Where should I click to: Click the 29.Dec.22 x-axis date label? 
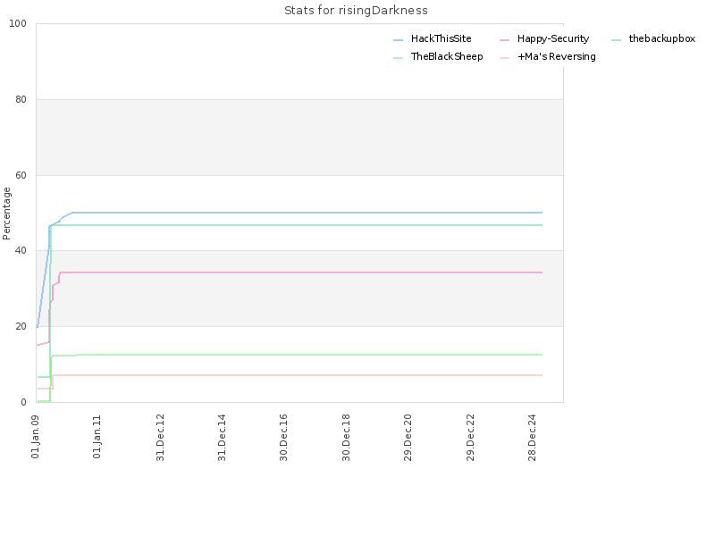470,437
